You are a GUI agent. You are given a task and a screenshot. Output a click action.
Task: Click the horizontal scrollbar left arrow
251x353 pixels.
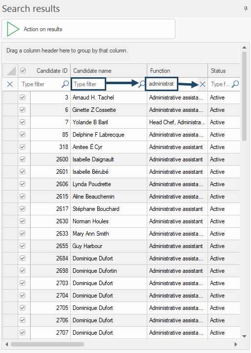pos(7,344)
